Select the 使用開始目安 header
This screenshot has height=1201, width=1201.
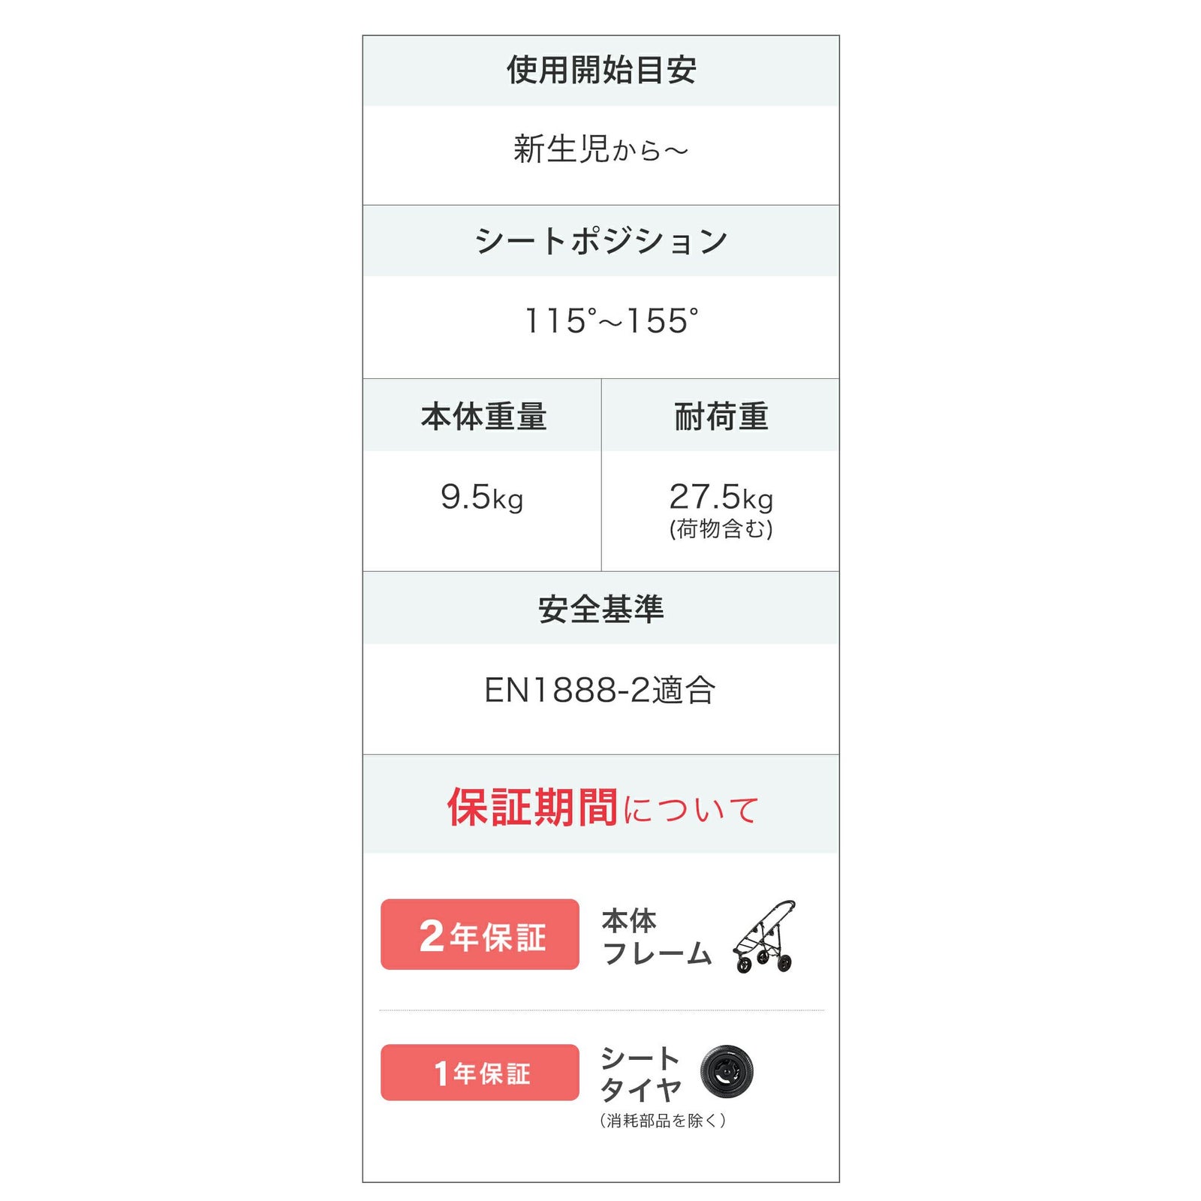pyautogui.click(x=600, y=71)
